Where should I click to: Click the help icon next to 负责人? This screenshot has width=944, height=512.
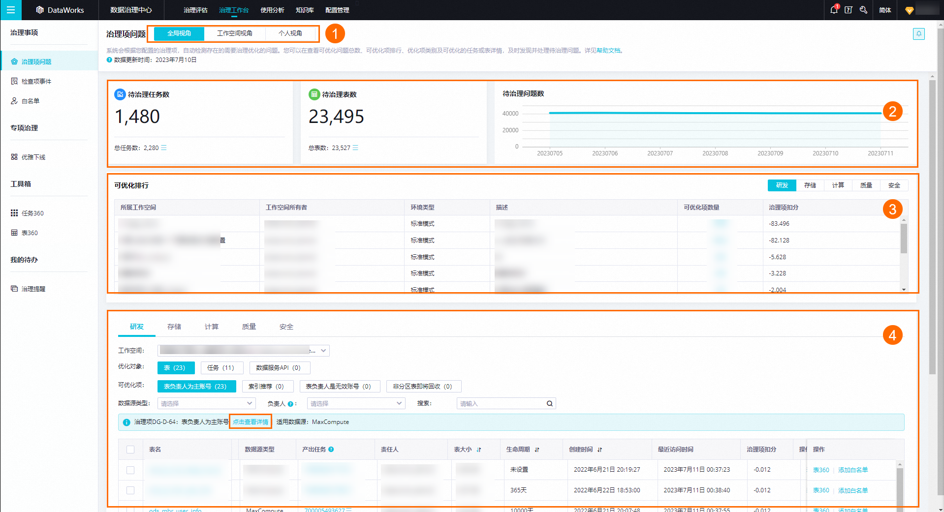[x=290, y=404]
